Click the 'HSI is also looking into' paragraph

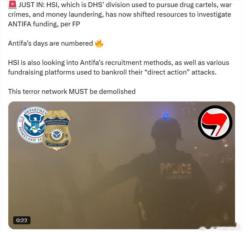coord(118,67)
